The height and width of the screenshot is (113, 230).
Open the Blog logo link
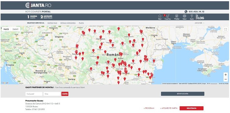click(x=200, y=17)
